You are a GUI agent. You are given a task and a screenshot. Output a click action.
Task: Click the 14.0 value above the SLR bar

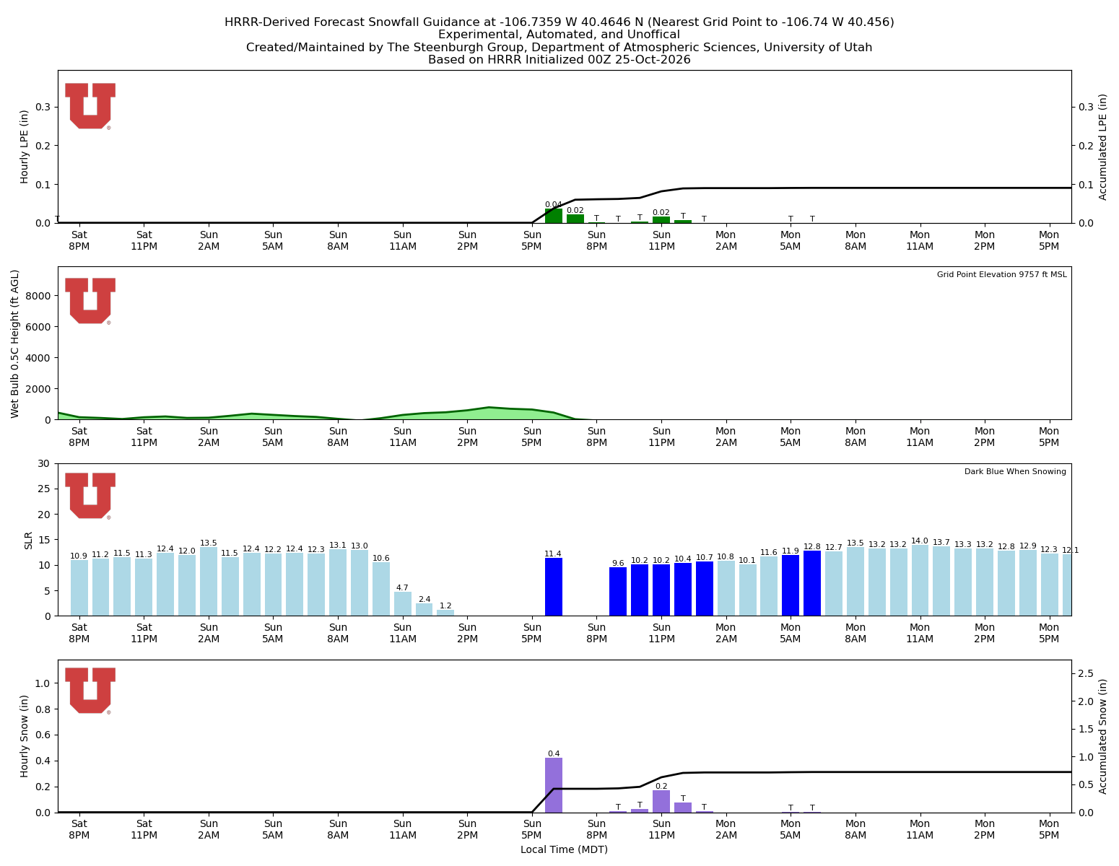coord(920,541)
